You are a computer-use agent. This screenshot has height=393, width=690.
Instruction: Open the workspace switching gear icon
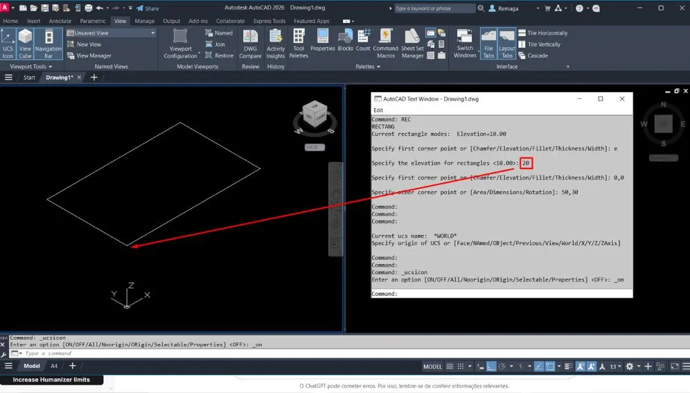tap(630, 366)
